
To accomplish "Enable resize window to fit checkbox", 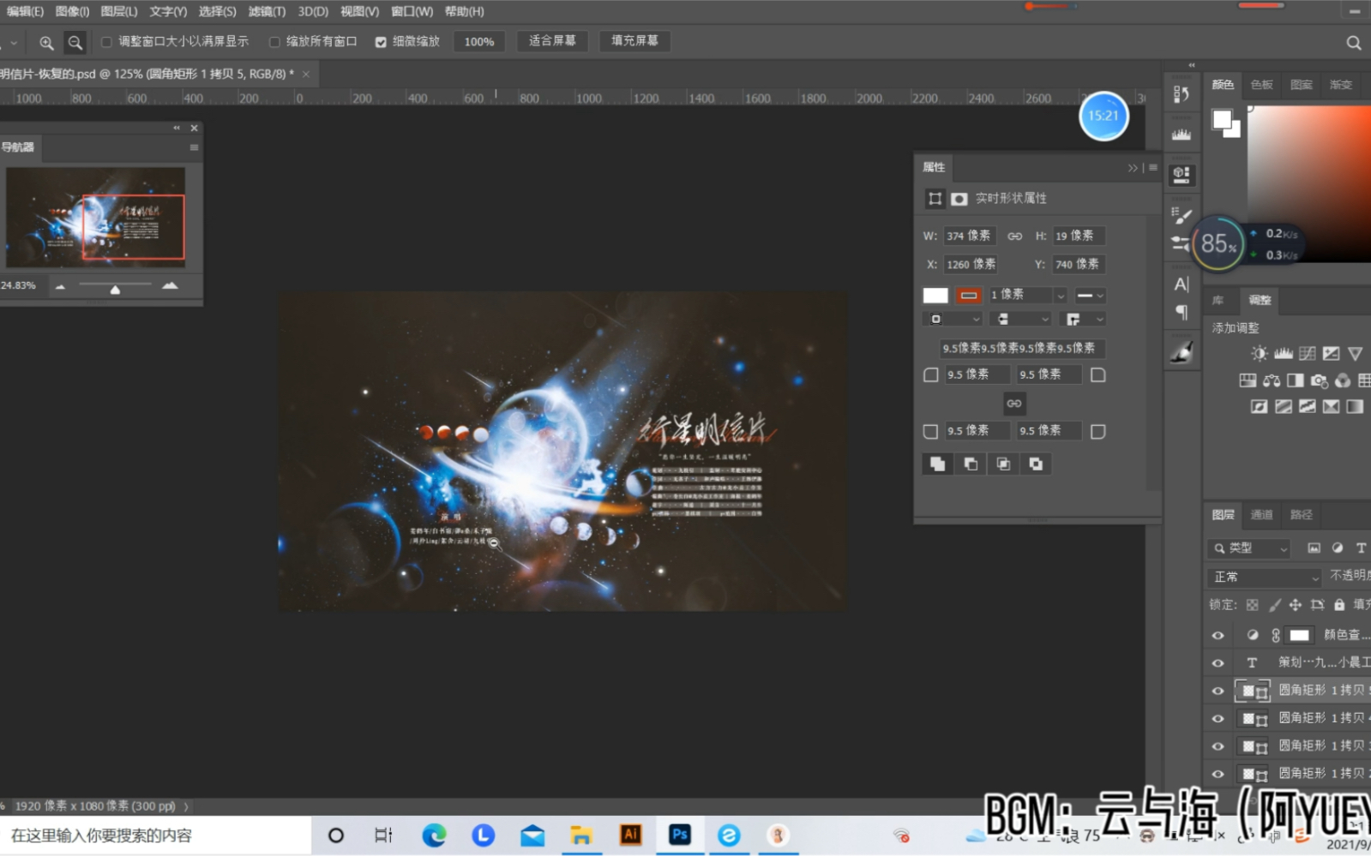I will (x=106, y=42).
